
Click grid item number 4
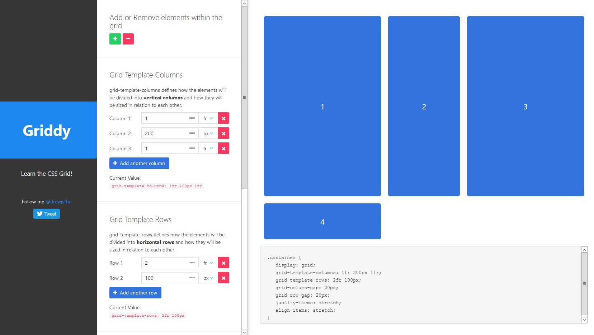click(322, 221)
